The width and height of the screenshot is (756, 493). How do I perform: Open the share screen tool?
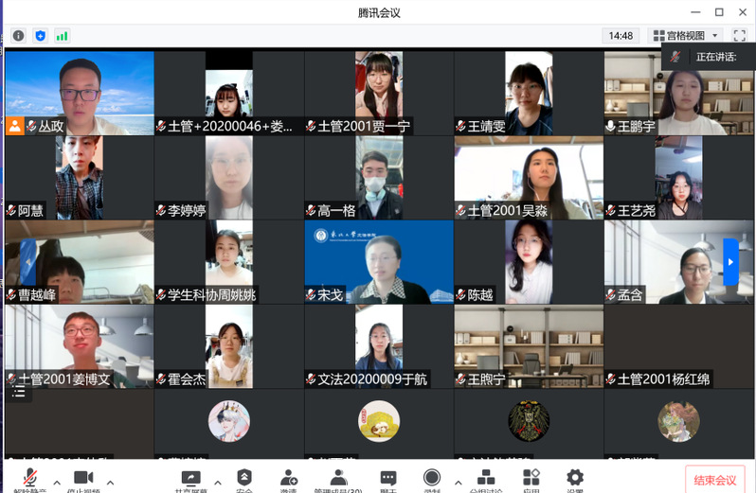click(190, 478)
